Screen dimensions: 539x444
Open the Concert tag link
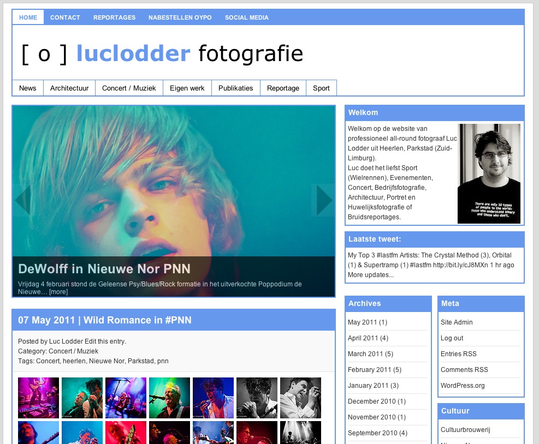coord(48,361)
